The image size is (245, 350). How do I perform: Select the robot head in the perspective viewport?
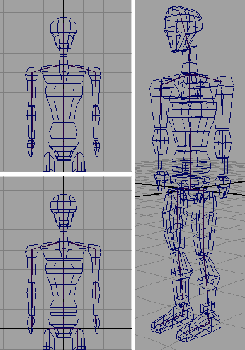coord(183,29)
